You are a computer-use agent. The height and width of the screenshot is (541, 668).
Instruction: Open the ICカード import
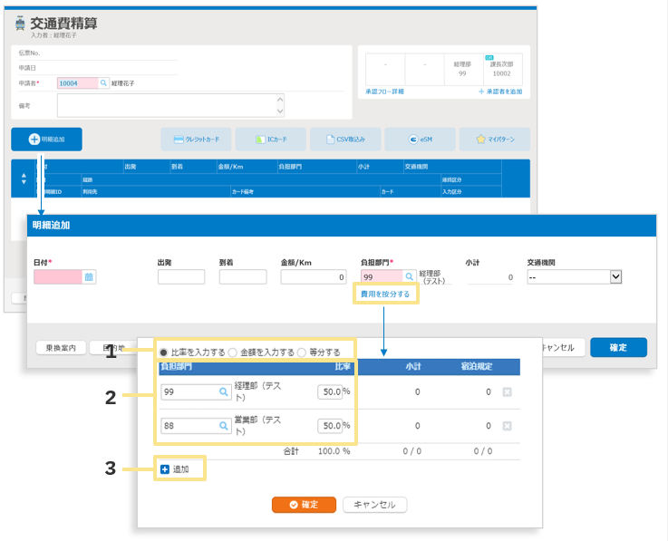[271, 139]
